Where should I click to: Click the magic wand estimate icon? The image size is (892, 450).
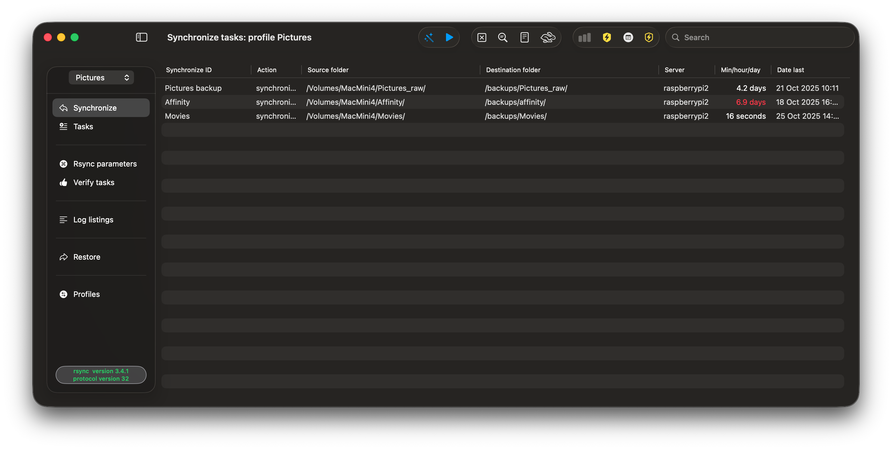pyautogui.click(x=429, y=37)
